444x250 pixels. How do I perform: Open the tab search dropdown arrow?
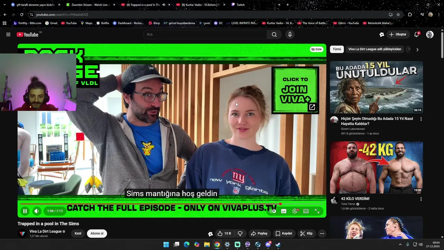click(x=4, y=5)
